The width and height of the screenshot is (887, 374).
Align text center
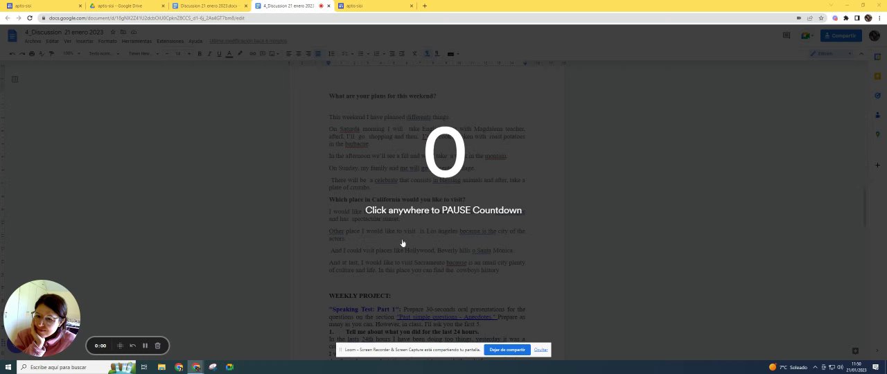299,53
